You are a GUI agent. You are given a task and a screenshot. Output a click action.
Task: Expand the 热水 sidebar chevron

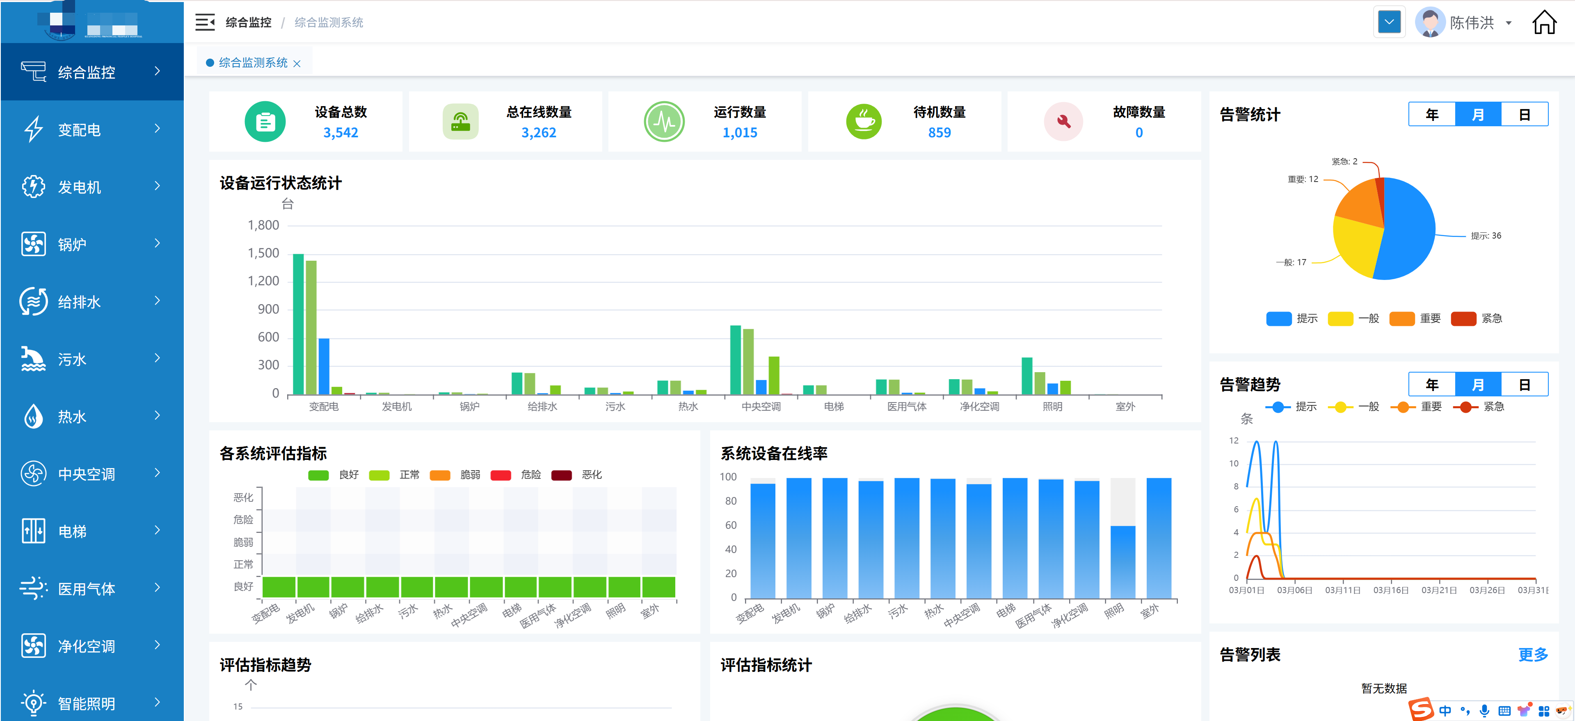tap(157, 416)
